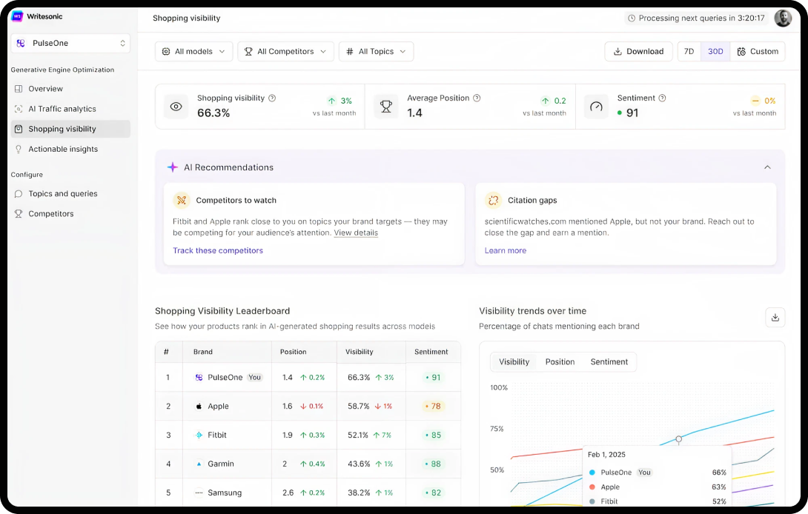Click the chart data point marker
The image size is (808, 514).
click(x=678, y=439)
